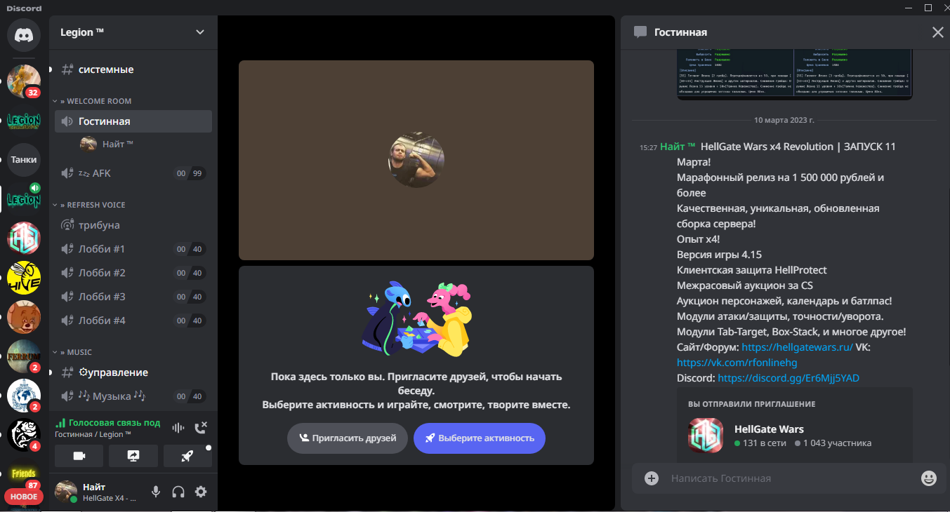Click the plus attach file button
The height and width of the screenshot is (512, 950).
click(652, 478)
